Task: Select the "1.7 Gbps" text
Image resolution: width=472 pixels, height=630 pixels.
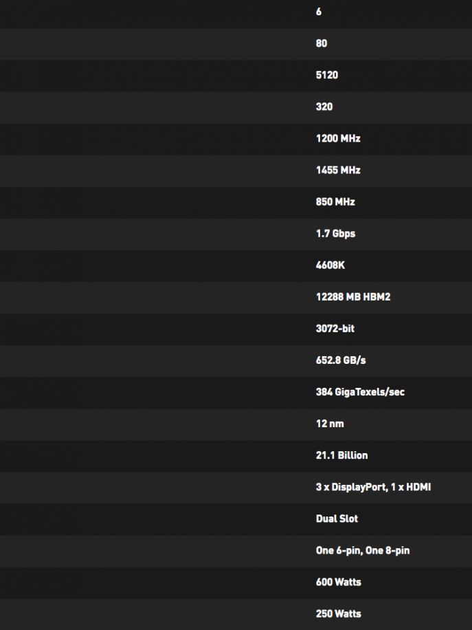Action: [335, 233]
